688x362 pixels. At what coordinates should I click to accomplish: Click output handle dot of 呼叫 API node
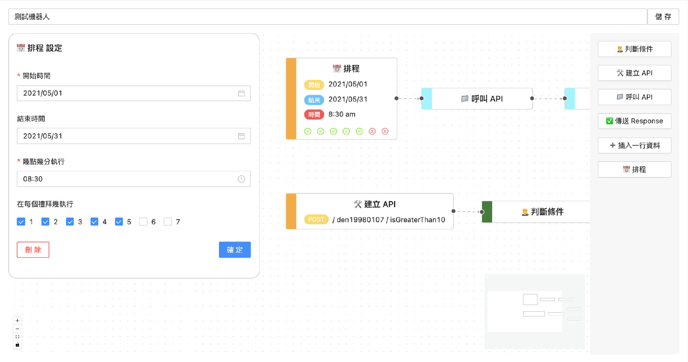pyautogui.click(x=532, y=98)
